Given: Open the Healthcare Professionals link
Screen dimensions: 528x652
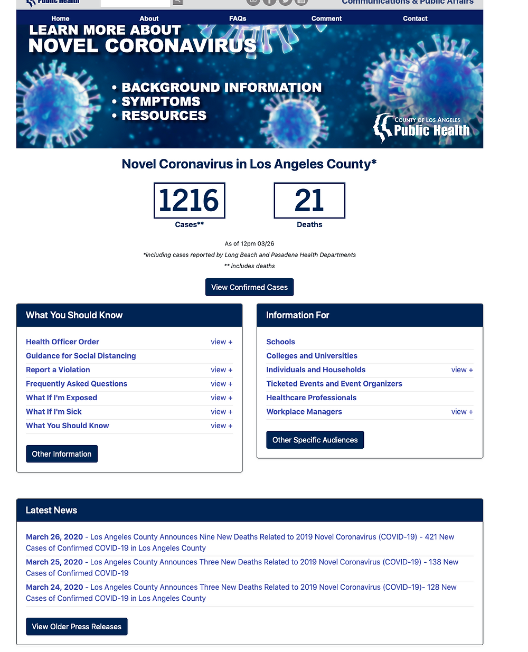Looking at the screenshot, I should click(311, 398).
